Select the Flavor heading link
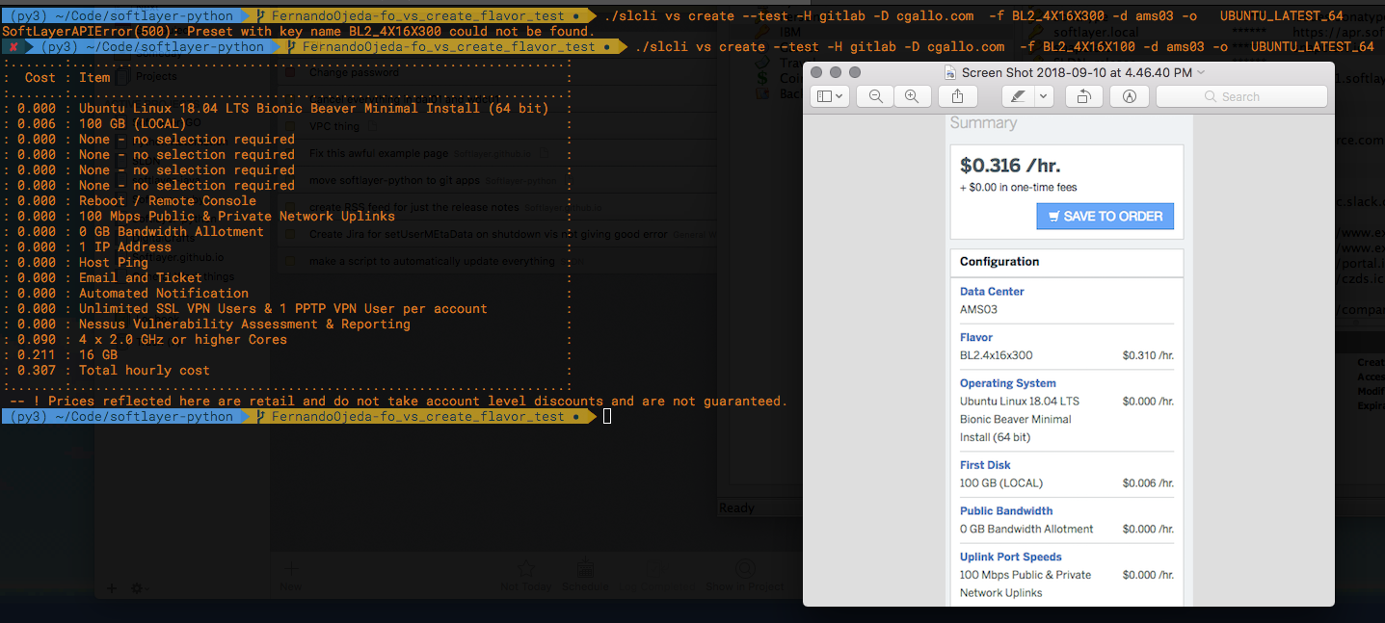 tap(976, 337)
